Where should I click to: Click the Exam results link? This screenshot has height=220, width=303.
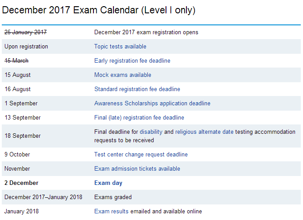click(111, 211)
